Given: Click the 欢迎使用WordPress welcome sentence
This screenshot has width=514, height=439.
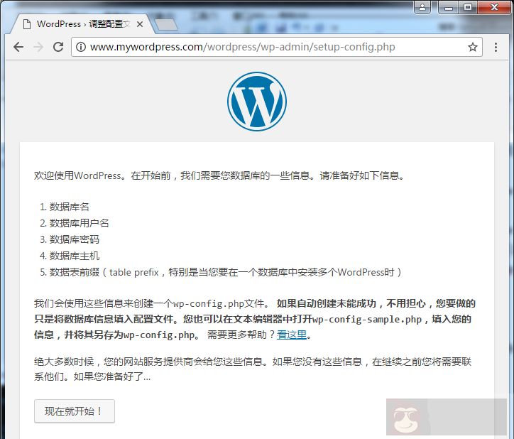Looking at the screenshot, I should pyautogui.click(x=219, y=176).
